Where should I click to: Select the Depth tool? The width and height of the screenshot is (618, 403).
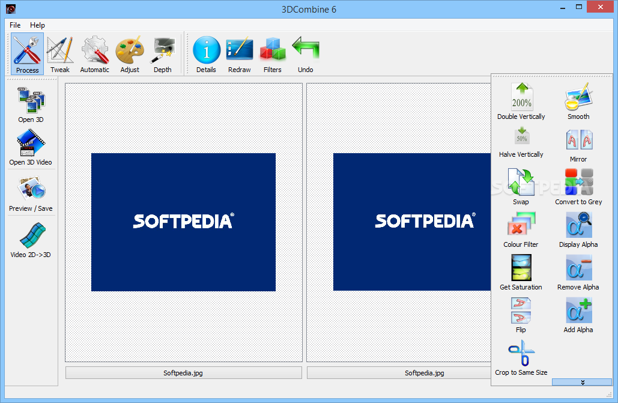coord(162,54)
